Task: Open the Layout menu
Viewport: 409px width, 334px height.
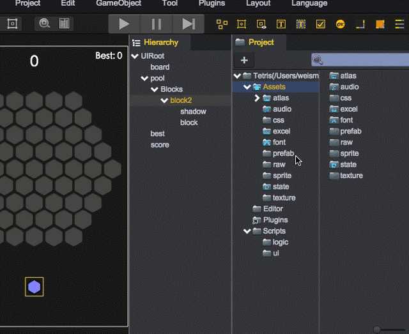Action: pos(258,3)
